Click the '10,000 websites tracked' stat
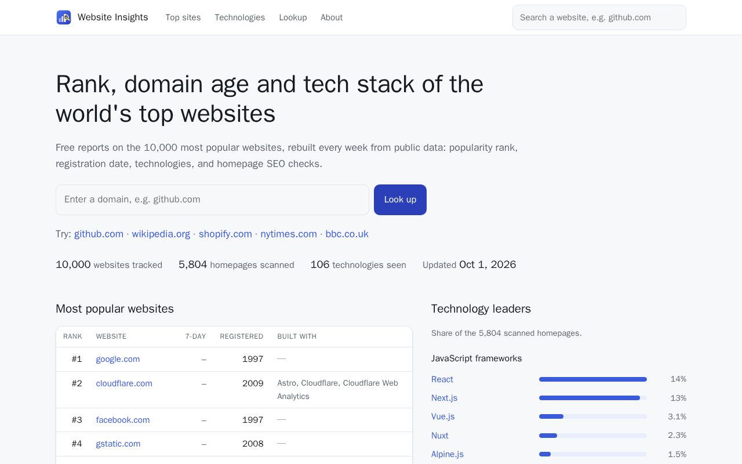742x464 pixels. pos(109,264)
